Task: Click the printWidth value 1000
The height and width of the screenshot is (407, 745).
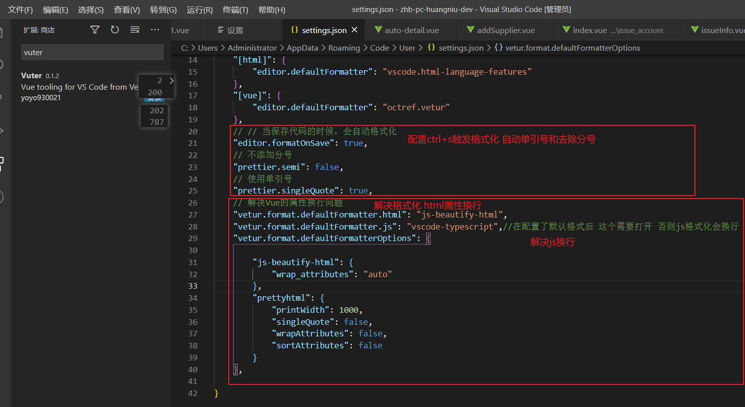Action: [x=348, y=310]
